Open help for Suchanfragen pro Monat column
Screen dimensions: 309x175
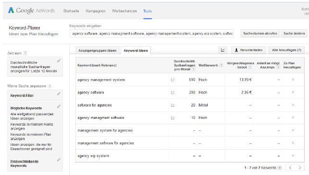[x=193, y=69]
